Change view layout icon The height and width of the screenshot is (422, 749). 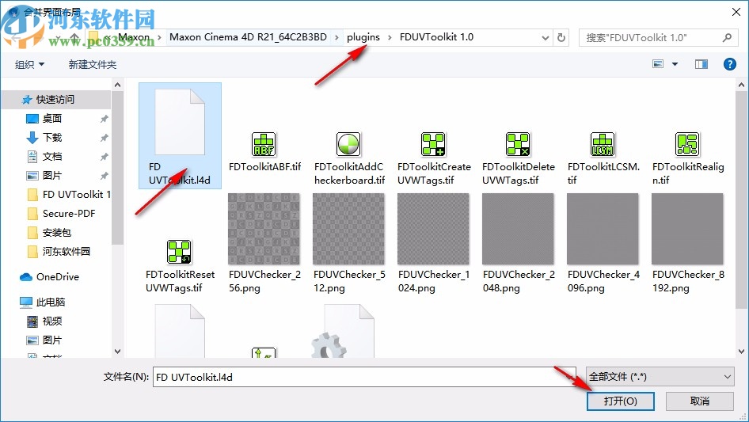(658, 64)
